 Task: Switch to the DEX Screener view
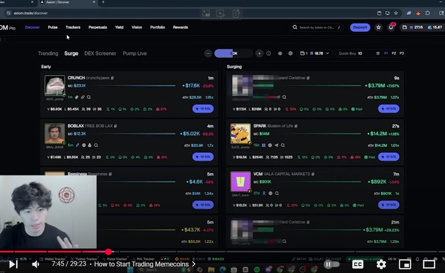pos(100,53)
